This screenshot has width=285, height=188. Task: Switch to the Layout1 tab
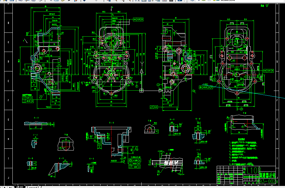click(x=33, y=187)
